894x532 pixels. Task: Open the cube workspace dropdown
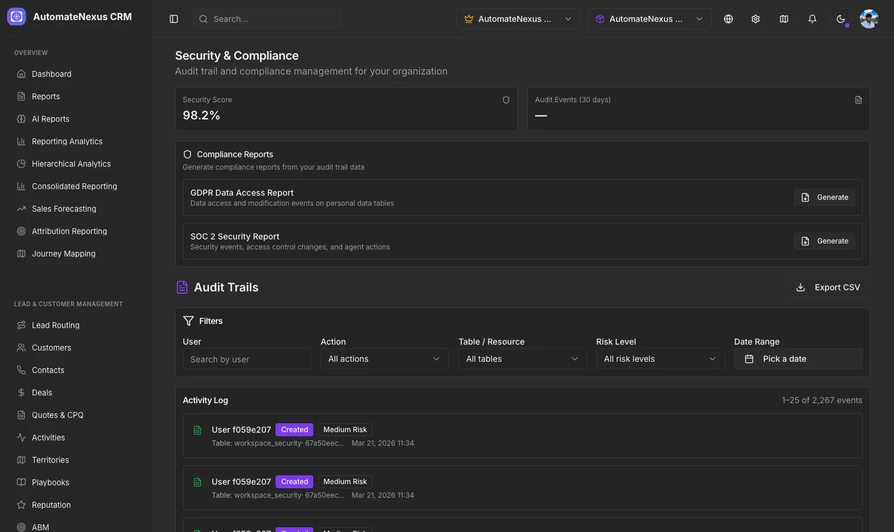[649, 19]
